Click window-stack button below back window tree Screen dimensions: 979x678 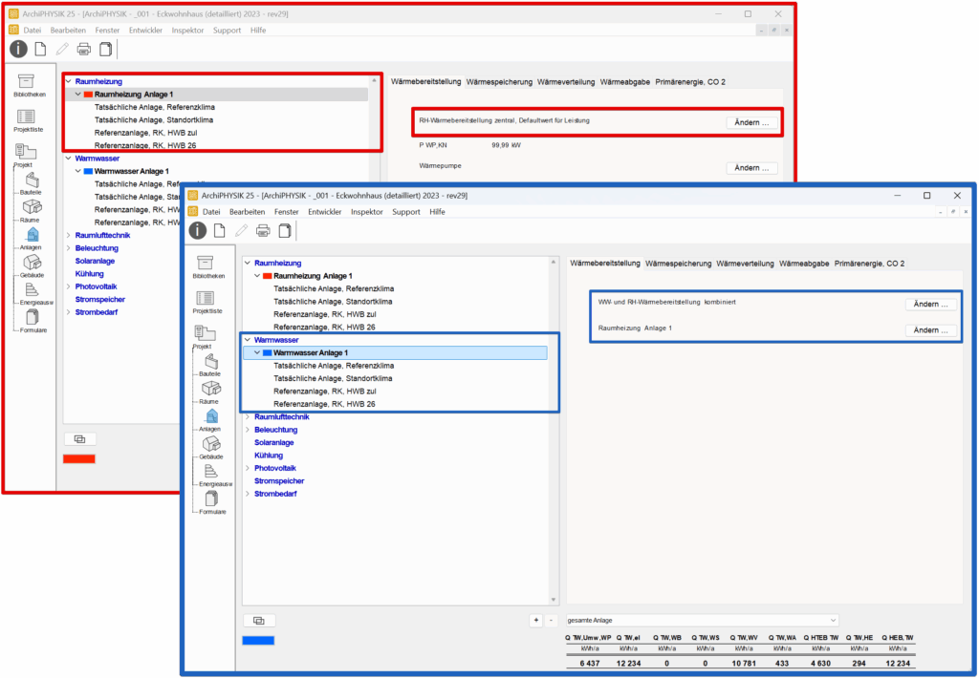pyautogui.click(x=80, y=439)
